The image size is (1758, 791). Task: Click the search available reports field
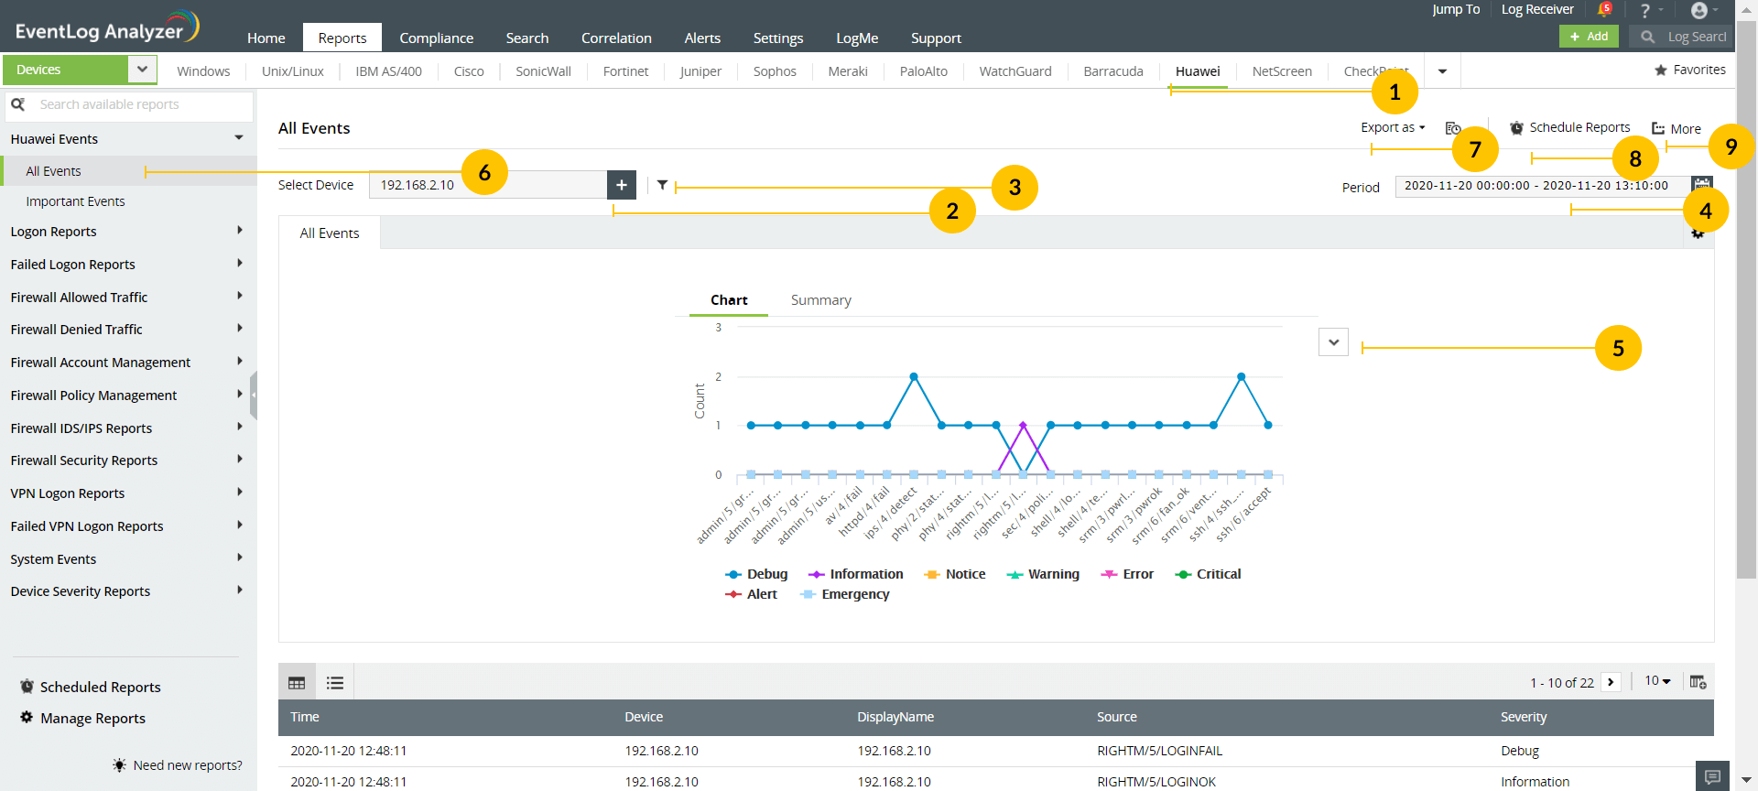click(137, 105)
